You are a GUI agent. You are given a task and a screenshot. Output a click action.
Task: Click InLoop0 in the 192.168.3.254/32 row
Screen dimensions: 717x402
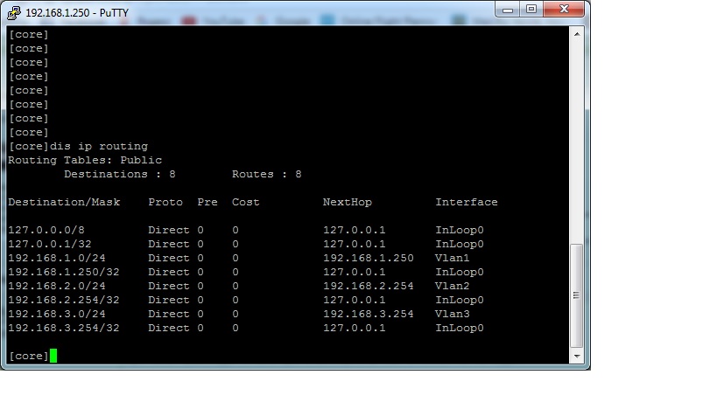pos(460,328)
